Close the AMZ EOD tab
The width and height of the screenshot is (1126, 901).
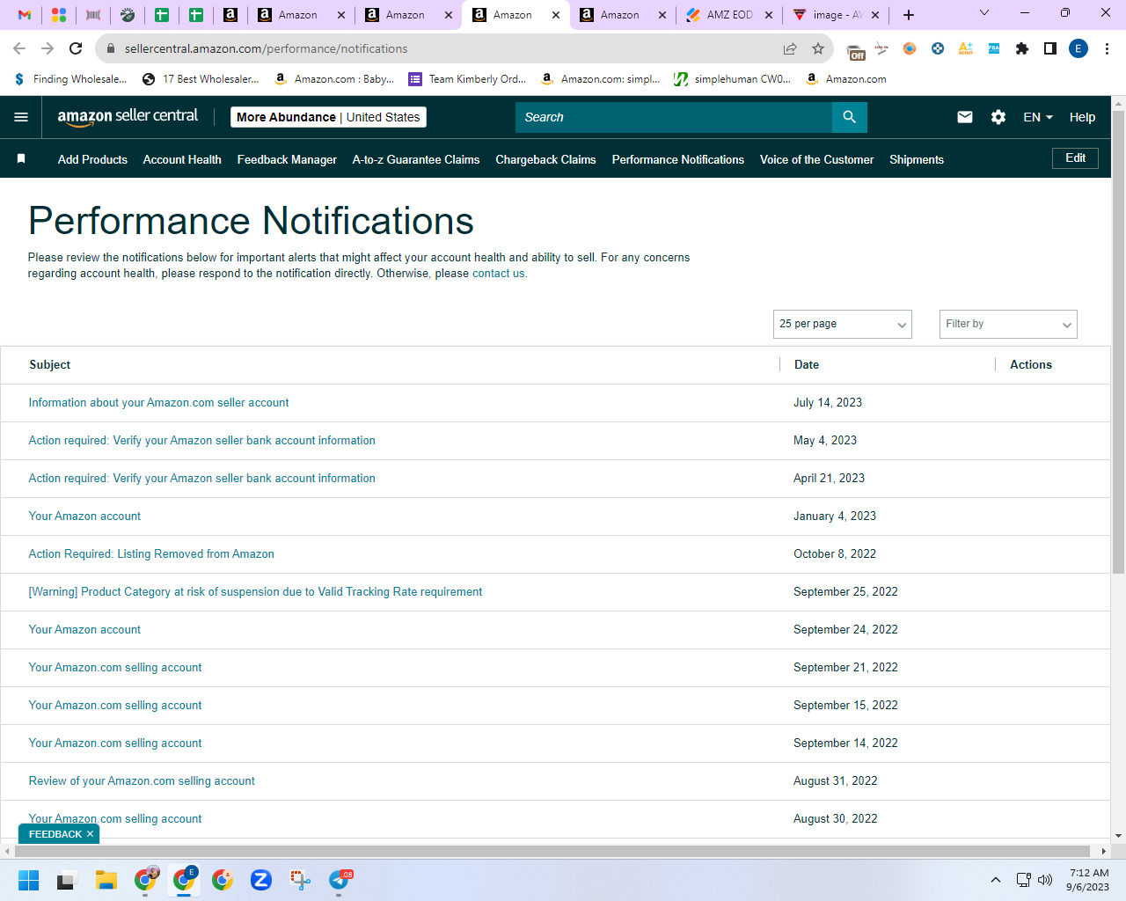pos(769,15)
